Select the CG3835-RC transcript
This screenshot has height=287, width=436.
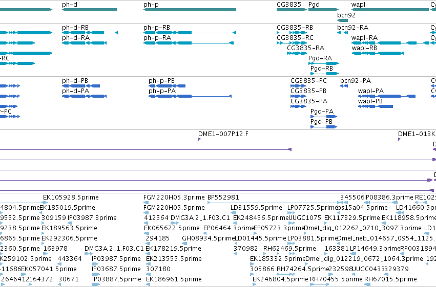pyautogui.click(x=292, y=43)
